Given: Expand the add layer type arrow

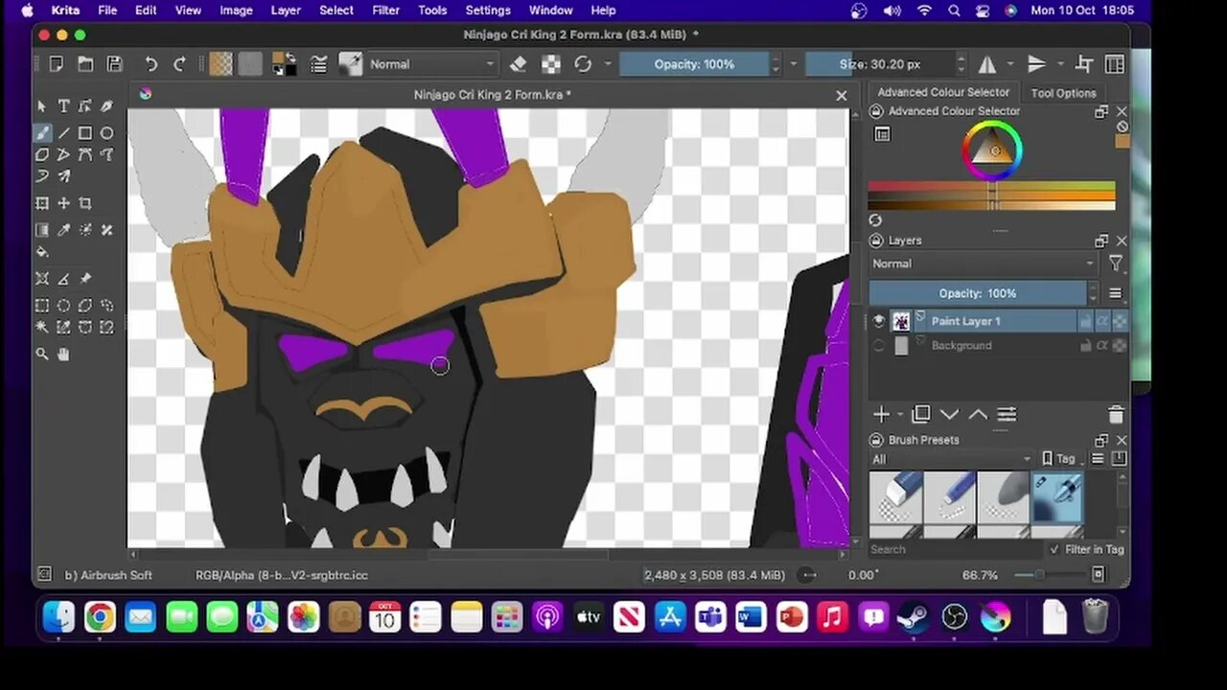Looking at the screenshot, I should 900,415.
